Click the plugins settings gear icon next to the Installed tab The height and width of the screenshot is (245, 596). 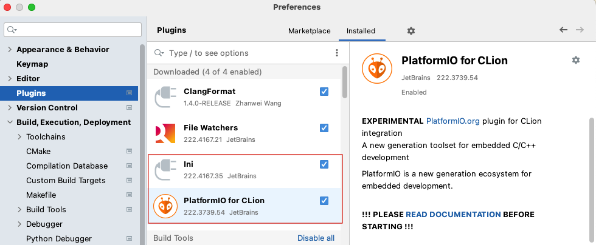click(411, 31)
